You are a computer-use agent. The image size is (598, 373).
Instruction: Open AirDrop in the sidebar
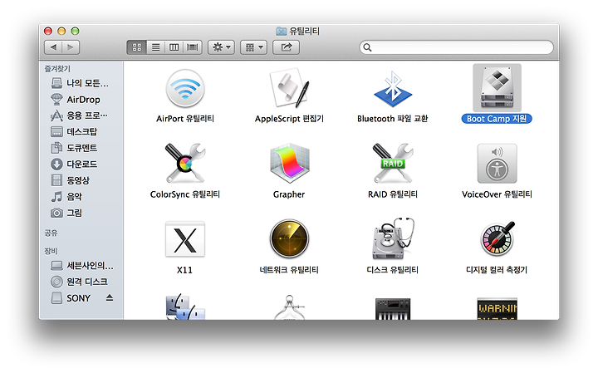(81, 100)
